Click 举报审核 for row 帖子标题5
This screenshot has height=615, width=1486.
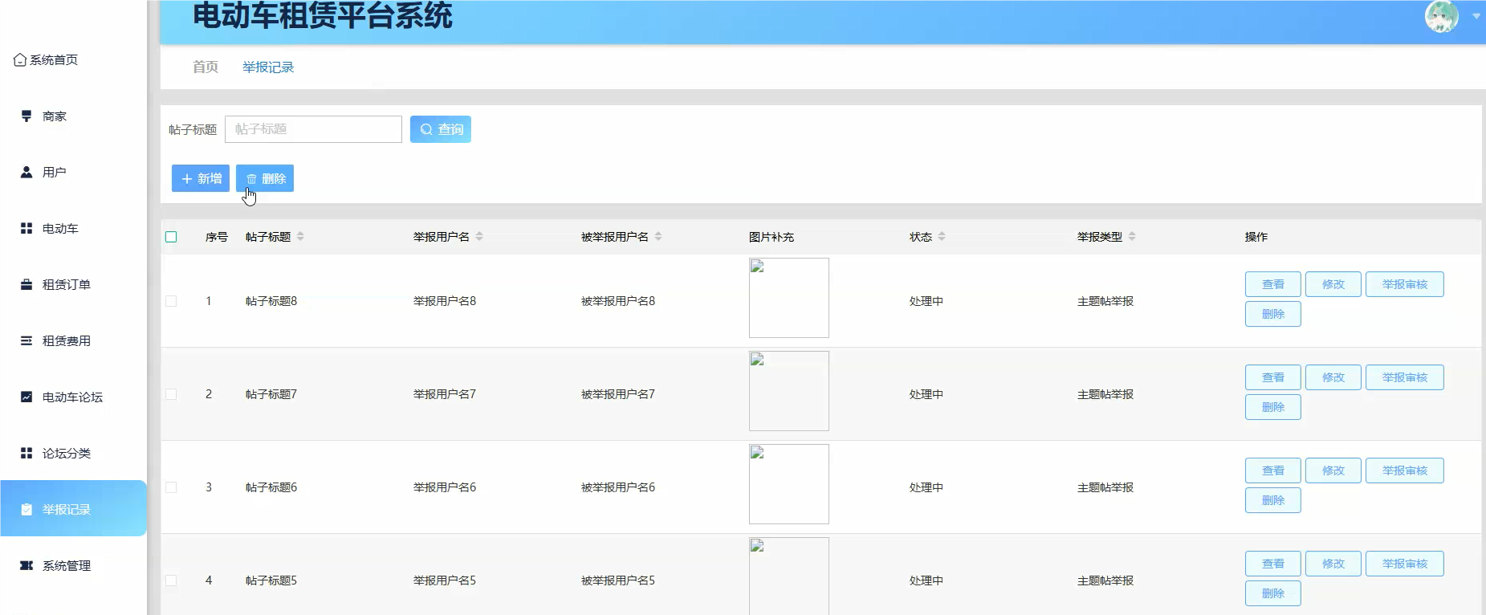pyautogui.click(x=1405, y=564)
